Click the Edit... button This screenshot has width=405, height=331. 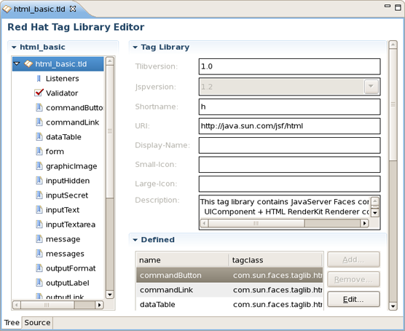point(353,299)
